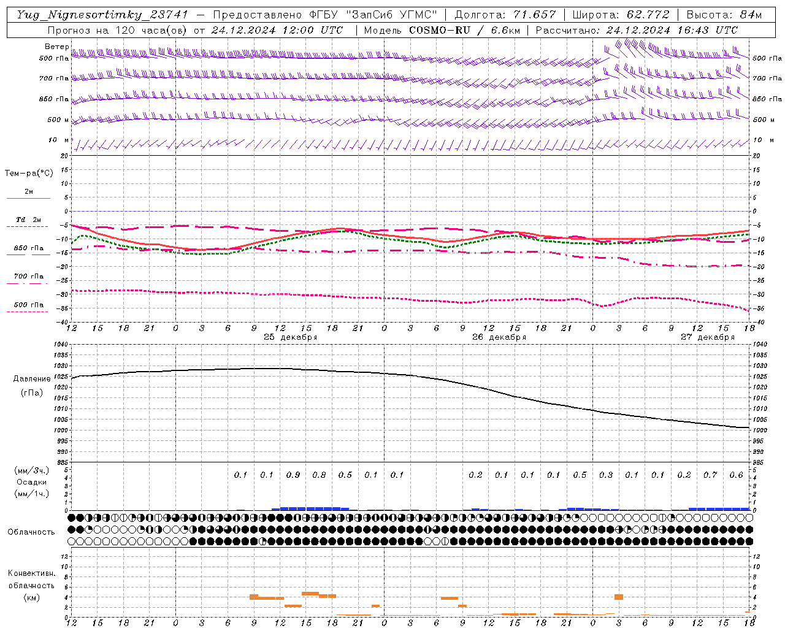Select the text Предоставлено ФГБУ "ЗапСиб УГМС"
Screen dimensions: 785x628
(x=325, y=15)
